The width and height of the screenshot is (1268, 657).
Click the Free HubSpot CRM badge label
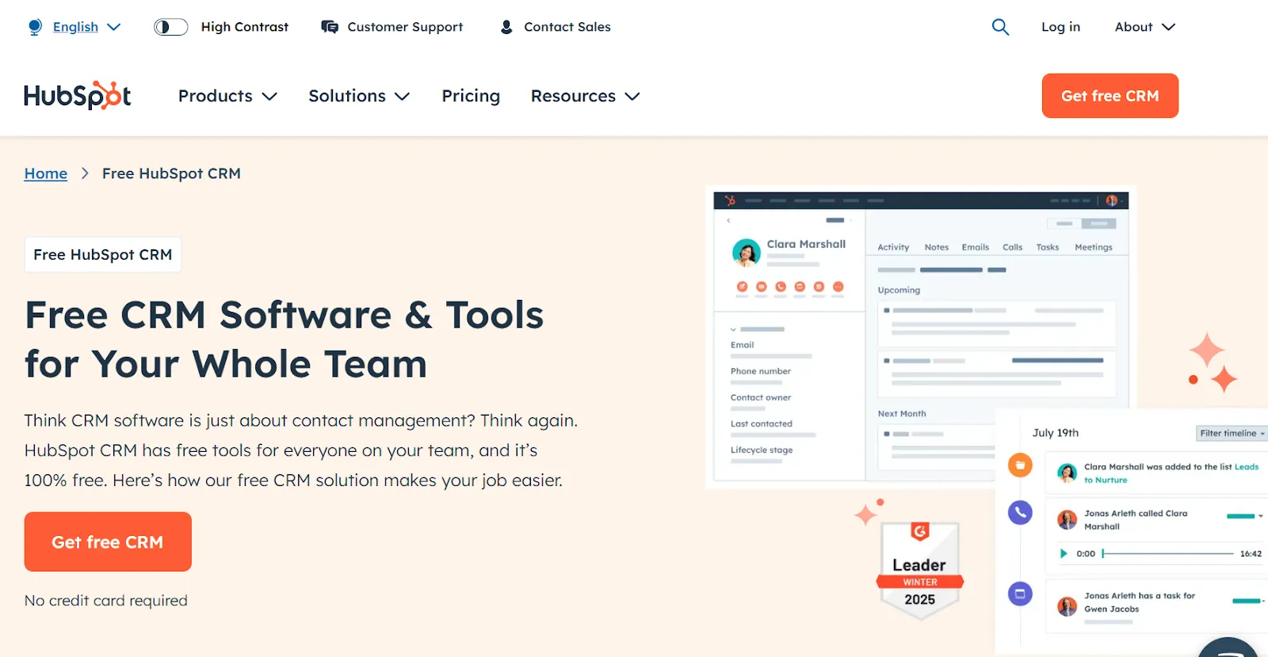[103, 255]
